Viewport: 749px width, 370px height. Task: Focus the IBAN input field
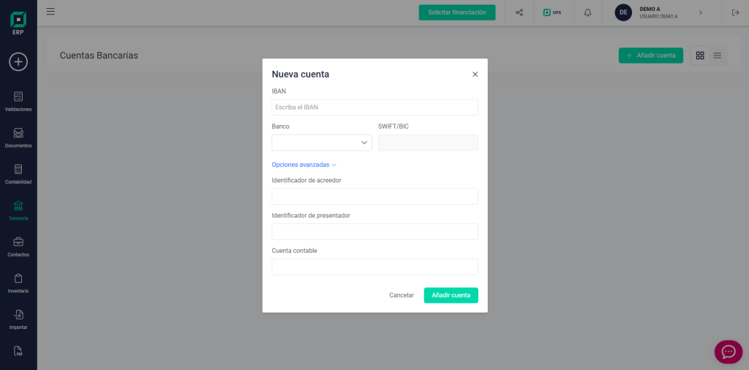(374, 107)
